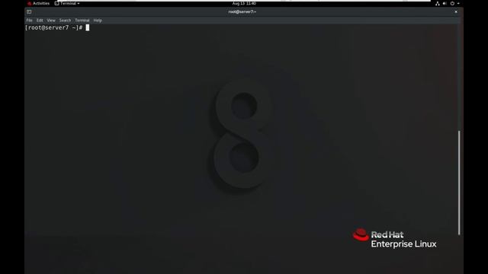Expand the system menu arrow
This screenshot has width=488, height=274.
click(458, 3)
